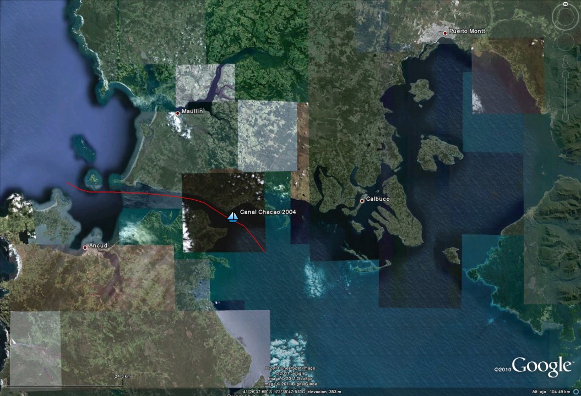The width and height of the screenshot is (581, 396).
Task: Click the 'Alt. ojo 104.49 km' readout
Action: 551,392
